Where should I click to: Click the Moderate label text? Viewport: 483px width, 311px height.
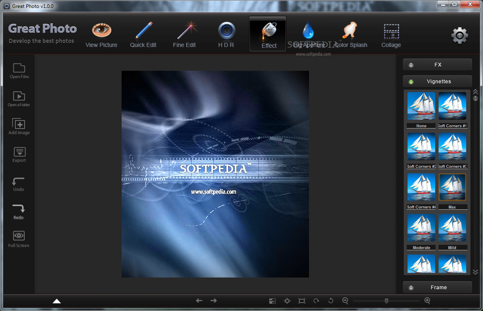pos(421,248)
